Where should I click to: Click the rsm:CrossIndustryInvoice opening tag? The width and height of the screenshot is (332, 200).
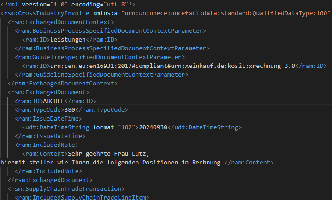[x=45, y=13]
